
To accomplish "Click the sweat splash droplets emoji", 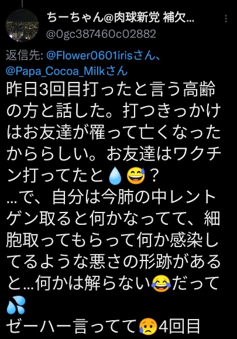I will pyautogui.click(x=16, y=305).
